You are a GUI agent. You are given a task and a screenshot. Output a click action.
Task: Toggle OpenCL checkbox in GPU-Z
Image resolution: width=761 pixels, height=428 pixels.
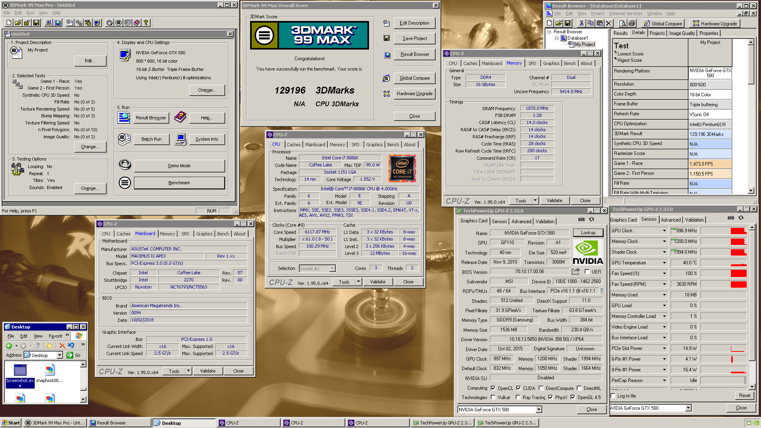[493, 388]
